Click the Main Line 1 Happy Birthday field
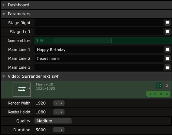This screenshot has width=172, height=135. pyautogui.click(x=99, y=49)
